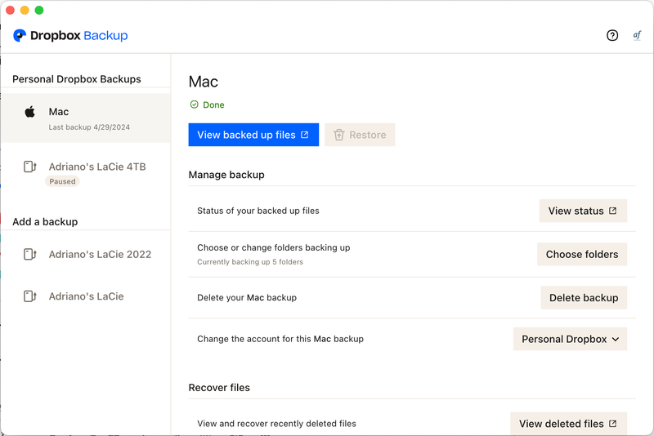This screenshot has width=654, height=436.
Task: Click drive icon beside Adriano's LaCie entry
Action: (x=30, y=296)
